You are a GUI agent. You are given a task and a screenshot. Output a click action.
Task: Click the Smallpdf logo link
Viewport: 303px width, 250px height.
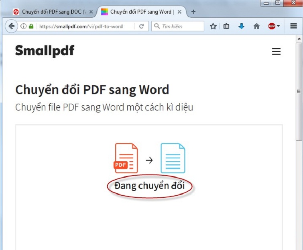[x=45, y=51]
